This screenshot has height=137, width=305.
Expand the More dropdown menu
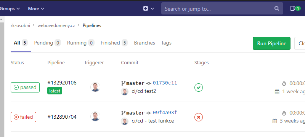[36, 9]
